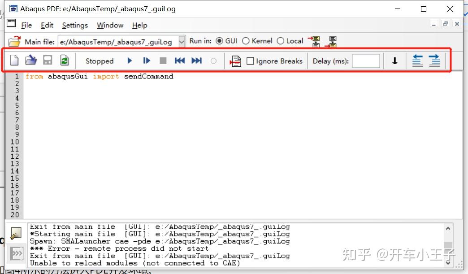The height and width of the screenshot is (274, 468).
Task: Select the decrease indent icon on toolbar right
Action: [417, 61]
